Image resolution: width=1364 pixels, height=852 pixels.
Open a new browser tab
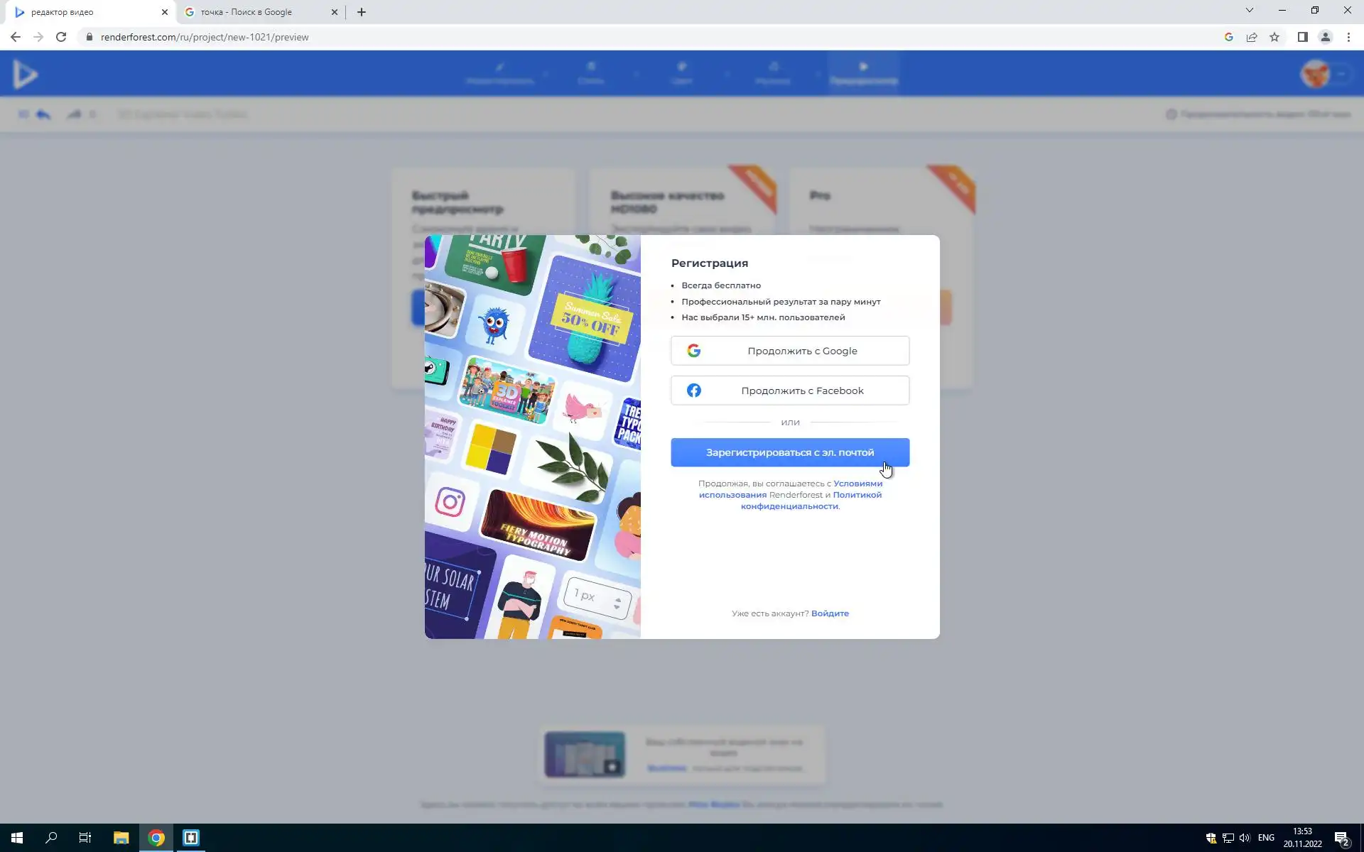pos(362,12)
